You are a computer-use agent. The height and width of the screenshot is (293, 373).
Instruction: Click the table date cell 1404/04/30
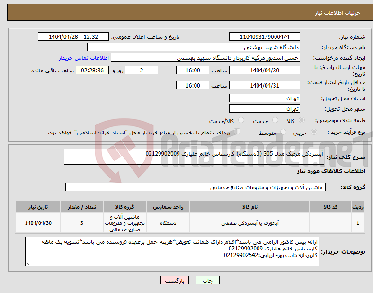pyautogui.click(x=38, y=223)
